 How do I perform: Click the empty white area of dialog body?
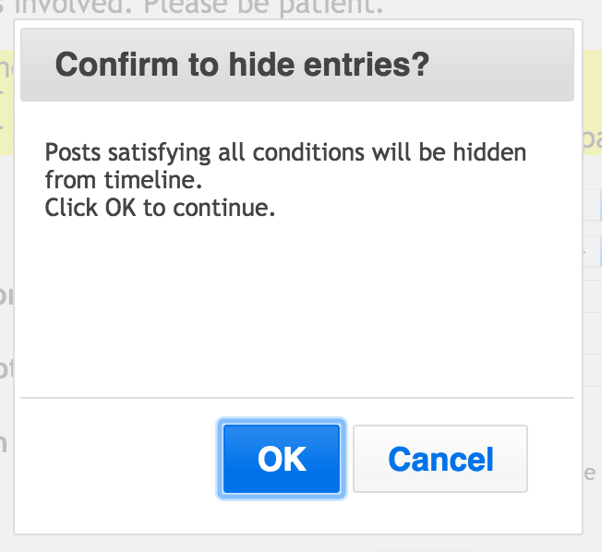[x=297, y=307]
